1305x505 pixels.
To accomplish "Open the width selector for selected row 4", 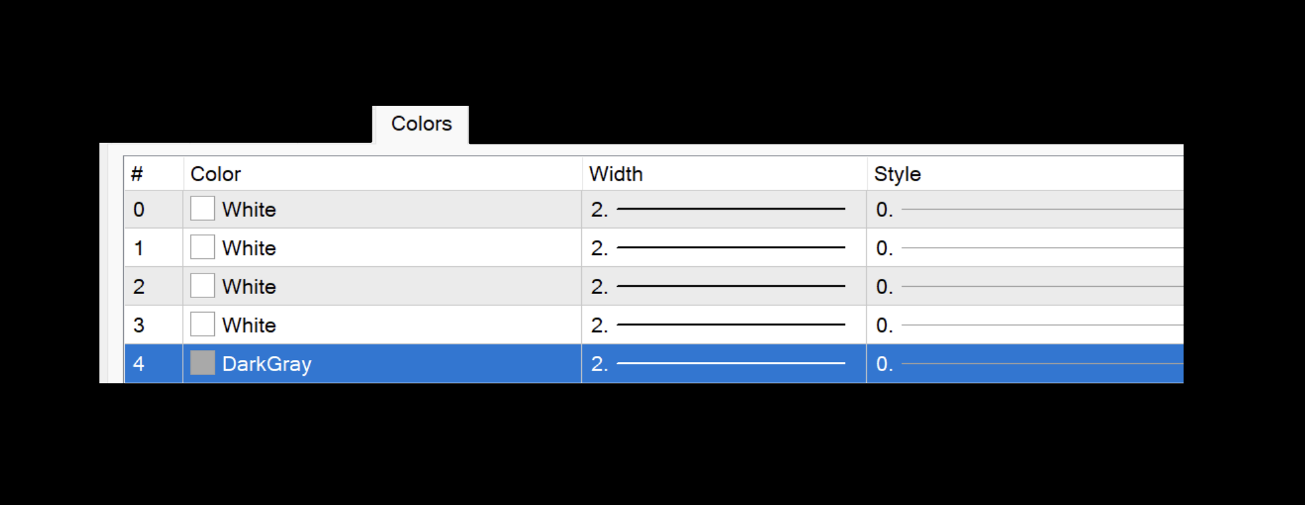I will coord(723,363).
